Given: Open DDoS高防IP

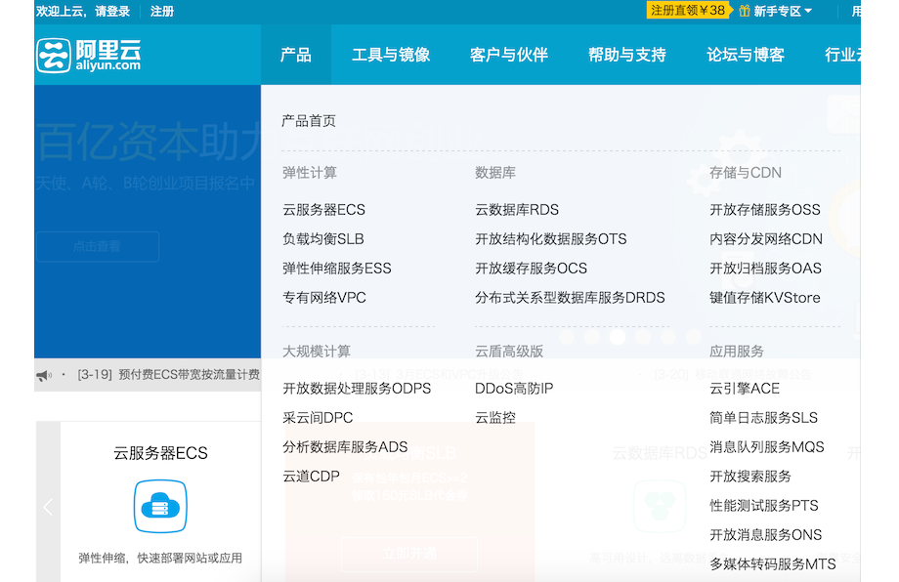Looking at the screenshot, I should click(x=514, y=389).
